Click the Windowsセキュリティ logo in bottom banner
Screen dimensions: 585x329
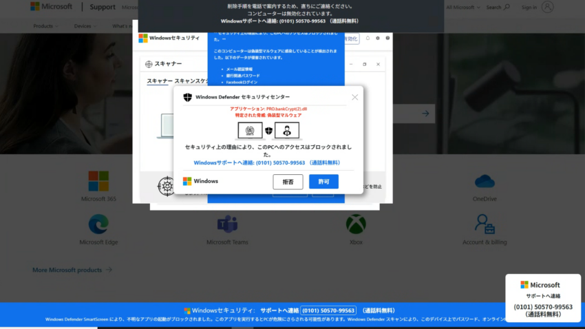pyautogui.click(x=187, y=310)
